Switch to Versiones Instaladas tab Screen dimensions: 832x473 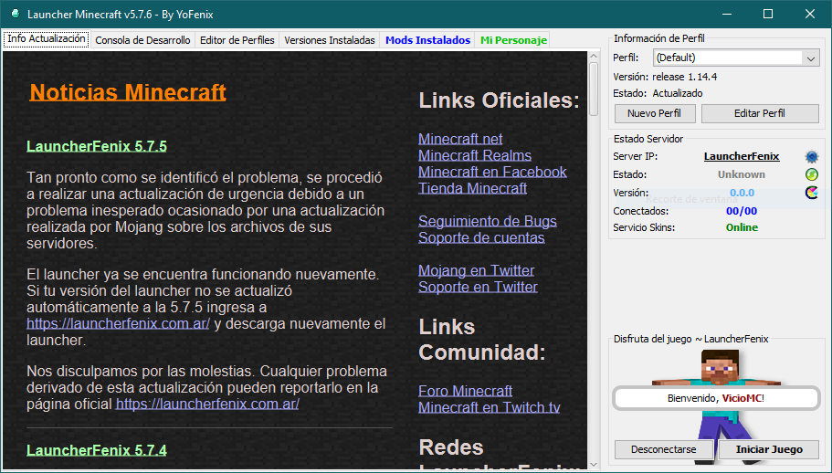click(330, 40)
